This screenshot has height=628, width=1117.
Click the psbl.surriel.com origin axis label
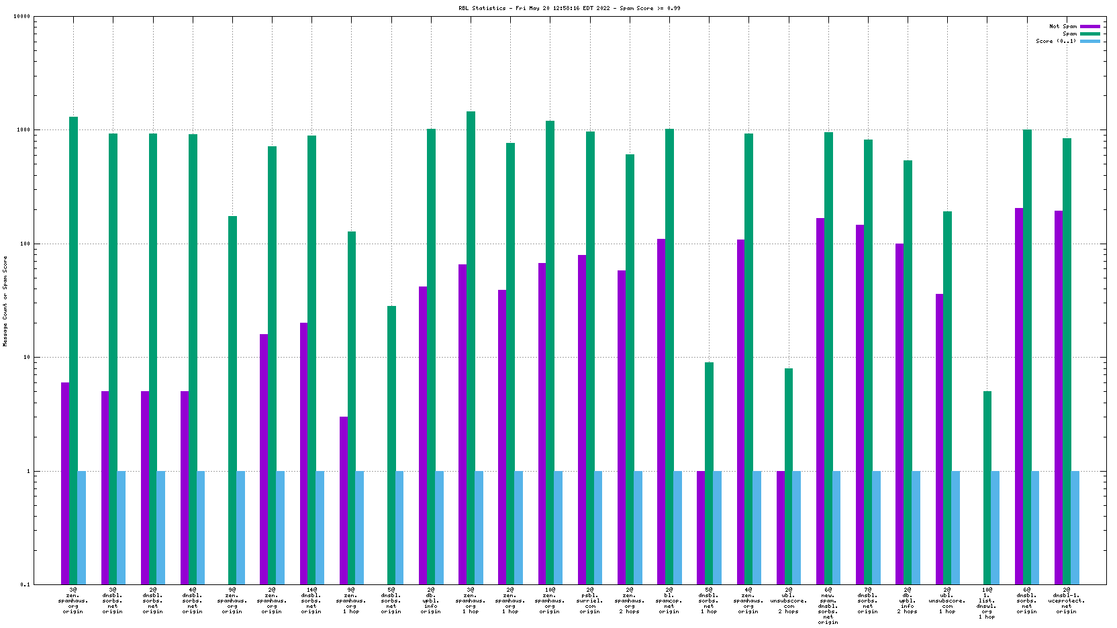click(x=590, y=600)
